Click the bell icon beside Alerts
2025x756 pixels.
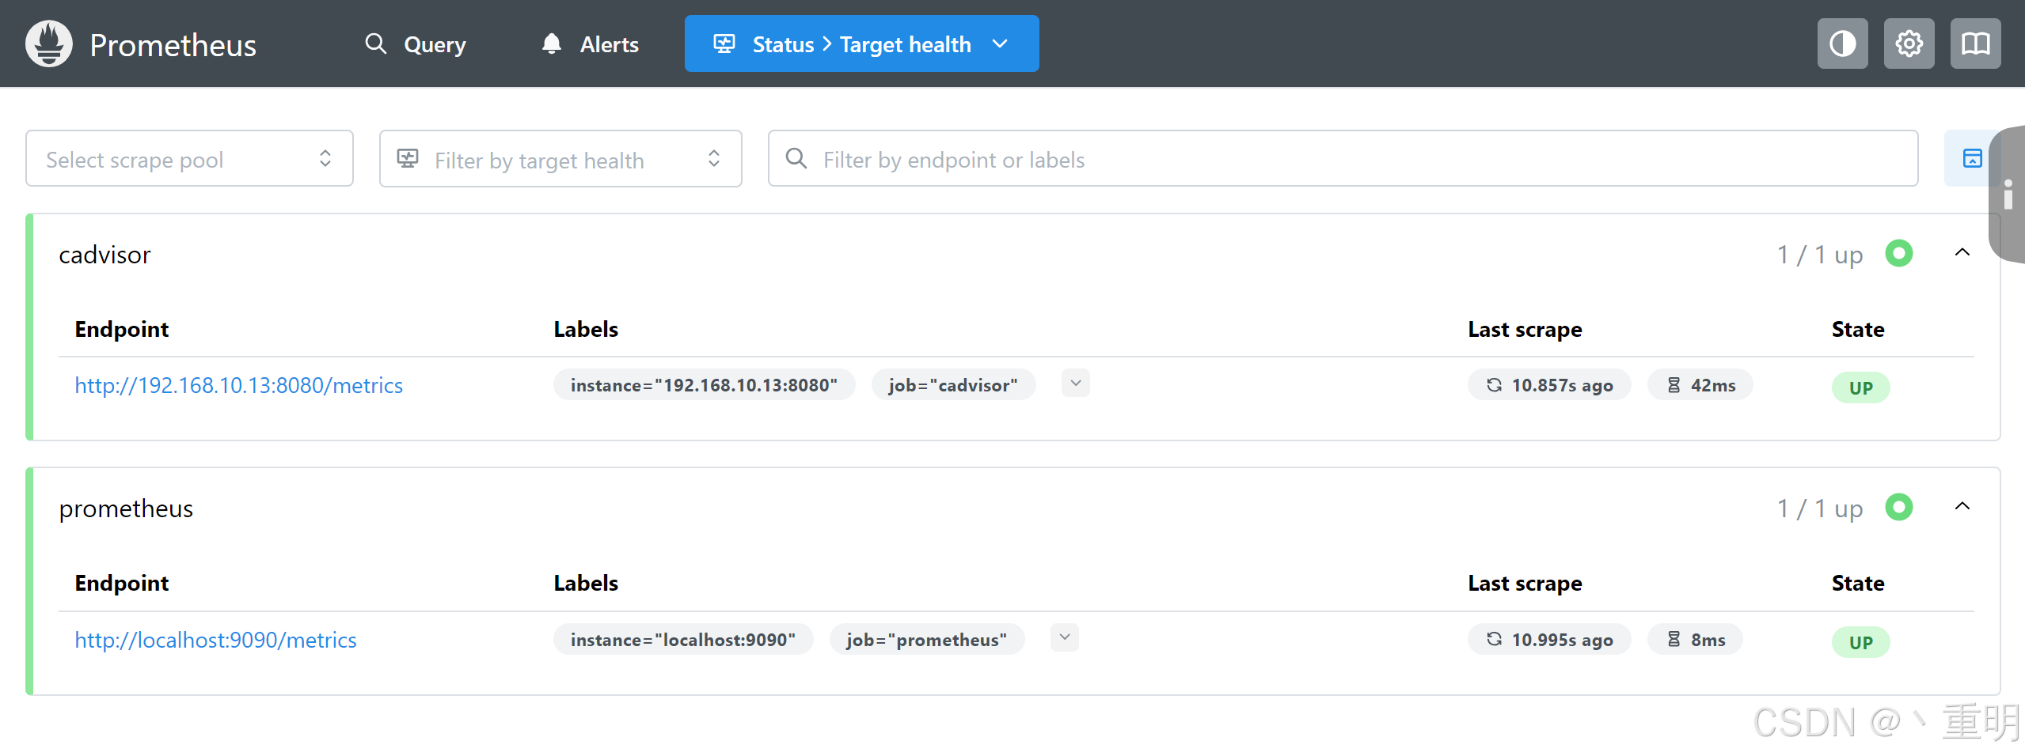[x=552, y=43]
